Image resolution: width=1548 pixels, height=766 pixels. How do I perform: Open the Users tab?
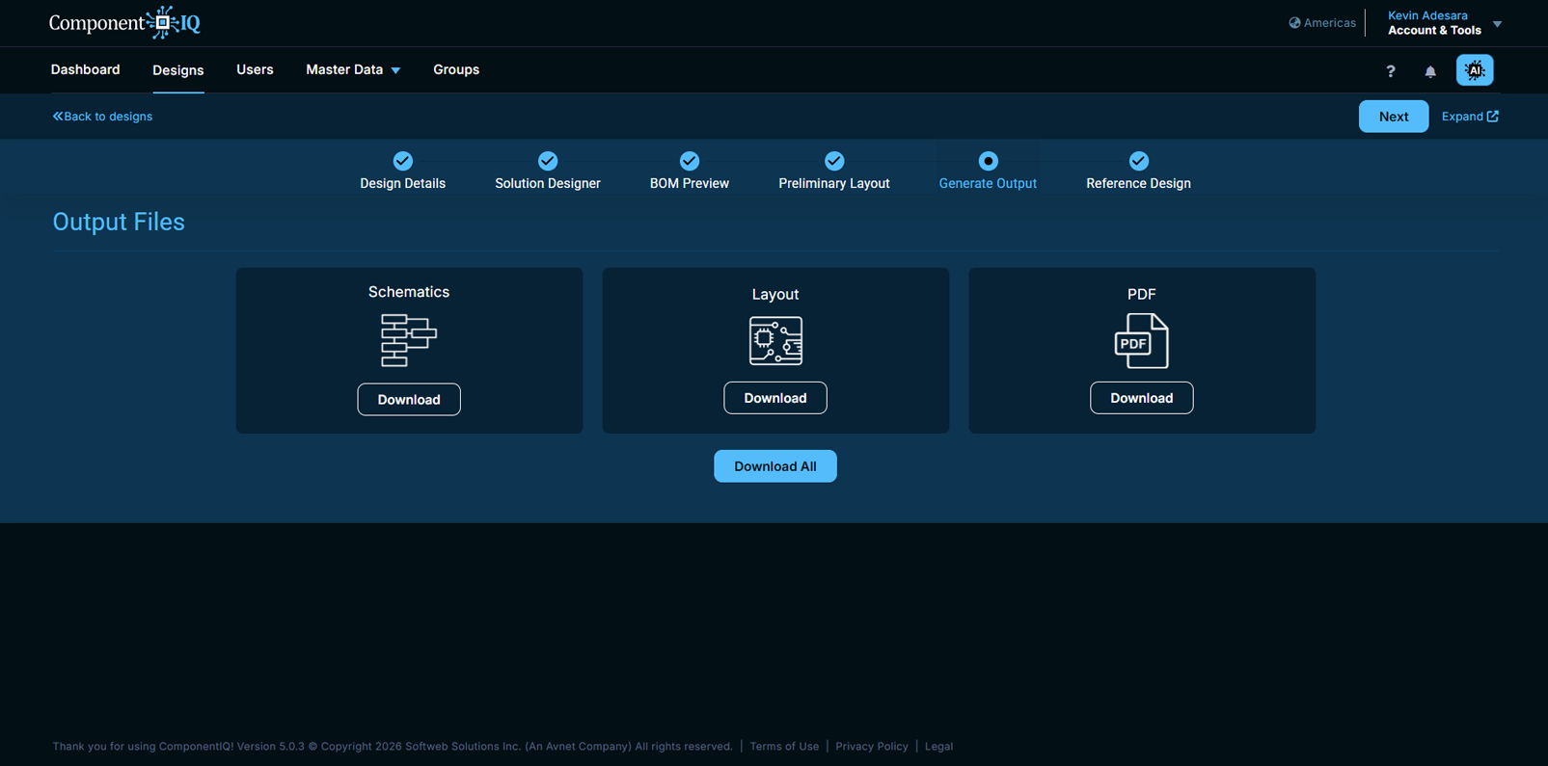pyautogui.click(x=255, y=69)
